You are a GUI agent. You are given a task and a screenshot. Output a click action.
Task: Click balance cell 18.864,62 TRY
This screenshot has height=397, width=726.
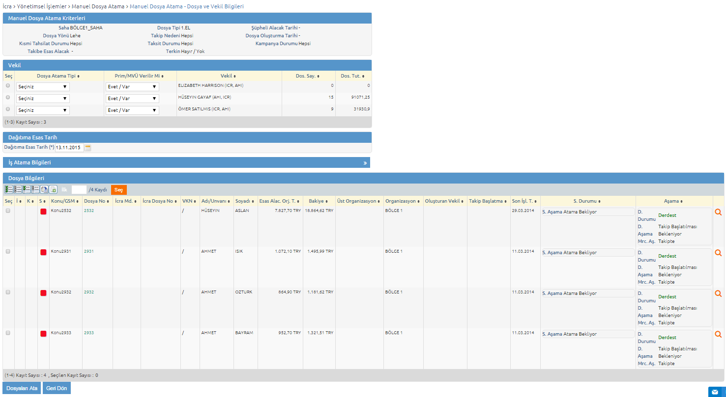coord(319,211)
